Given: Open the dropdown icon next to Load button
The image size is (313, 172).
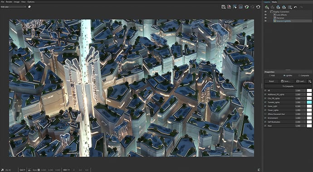Looking at the screenshot, I should tap(310, 81).
